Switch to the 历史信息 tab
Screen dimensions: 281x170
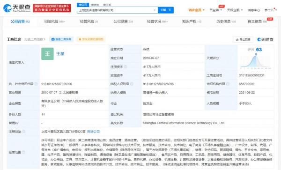(226, 22)
